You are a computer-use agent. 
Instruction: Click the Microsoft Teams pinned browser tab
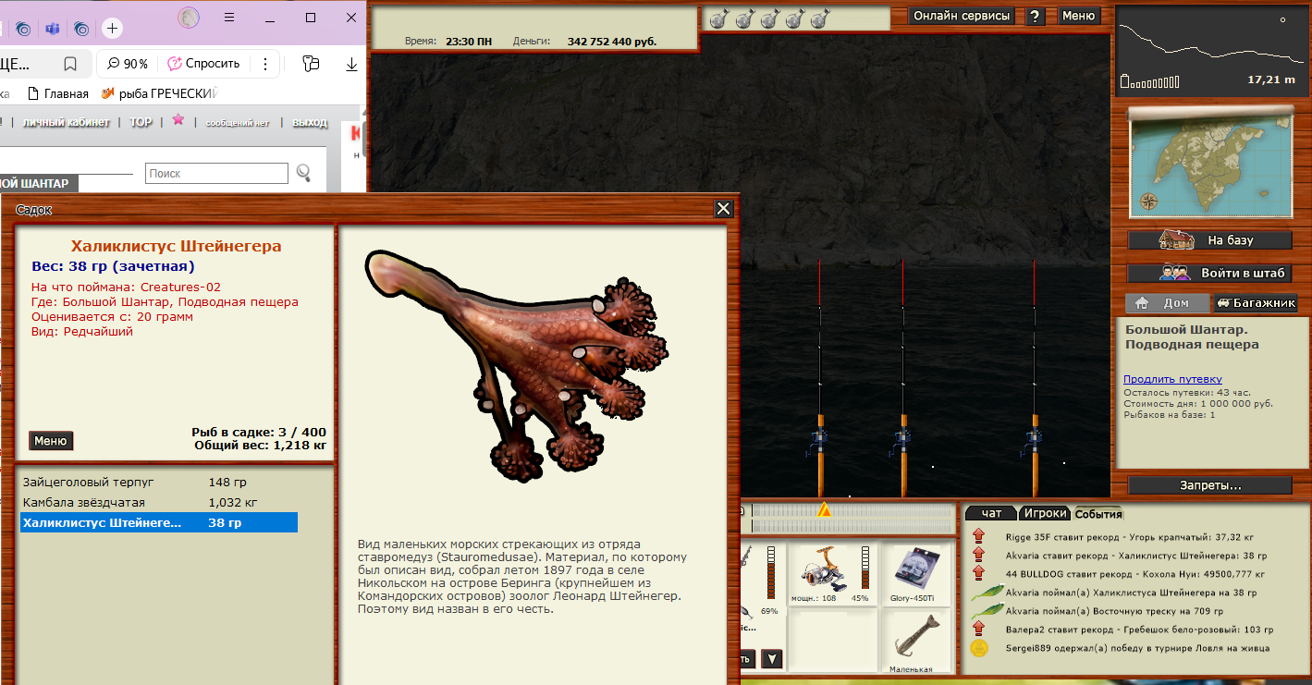(x=53, y=29)
